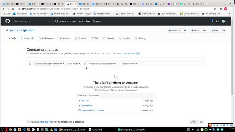Open the browser extensions puzzle icon
This screenshot has height=132, width=235.
[221, 9]
